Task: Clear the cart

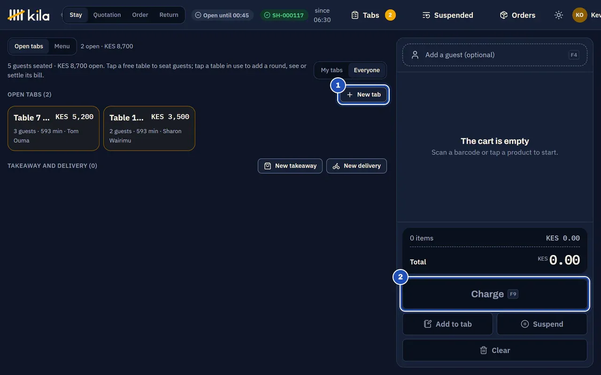Action: (x=495, y=350)
